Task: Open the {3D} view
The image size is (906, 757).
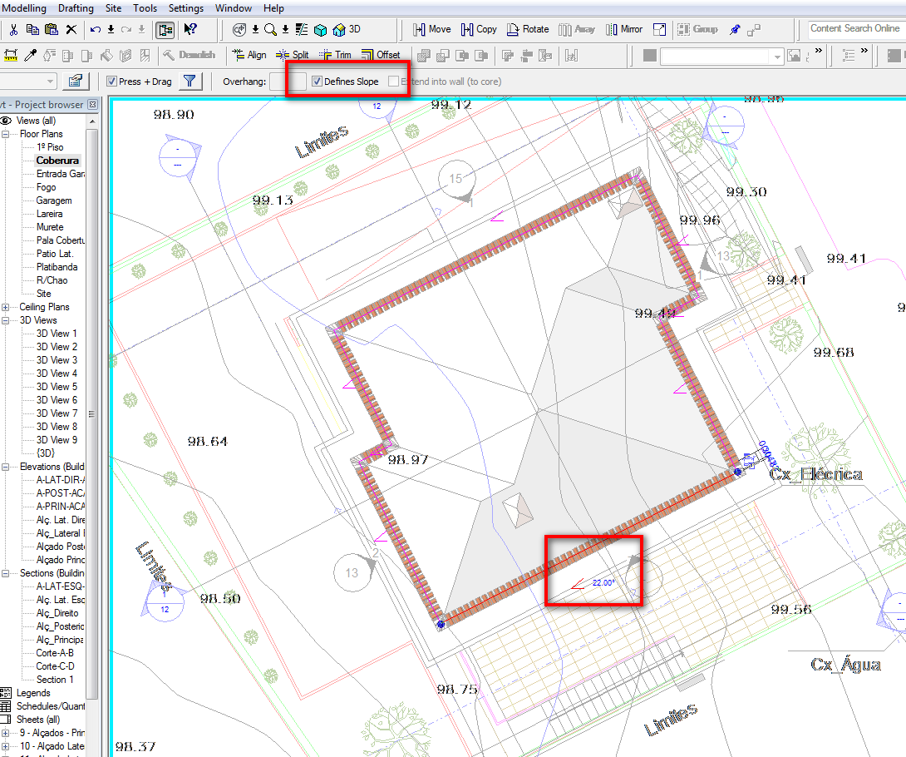Action: click(46, 453)
